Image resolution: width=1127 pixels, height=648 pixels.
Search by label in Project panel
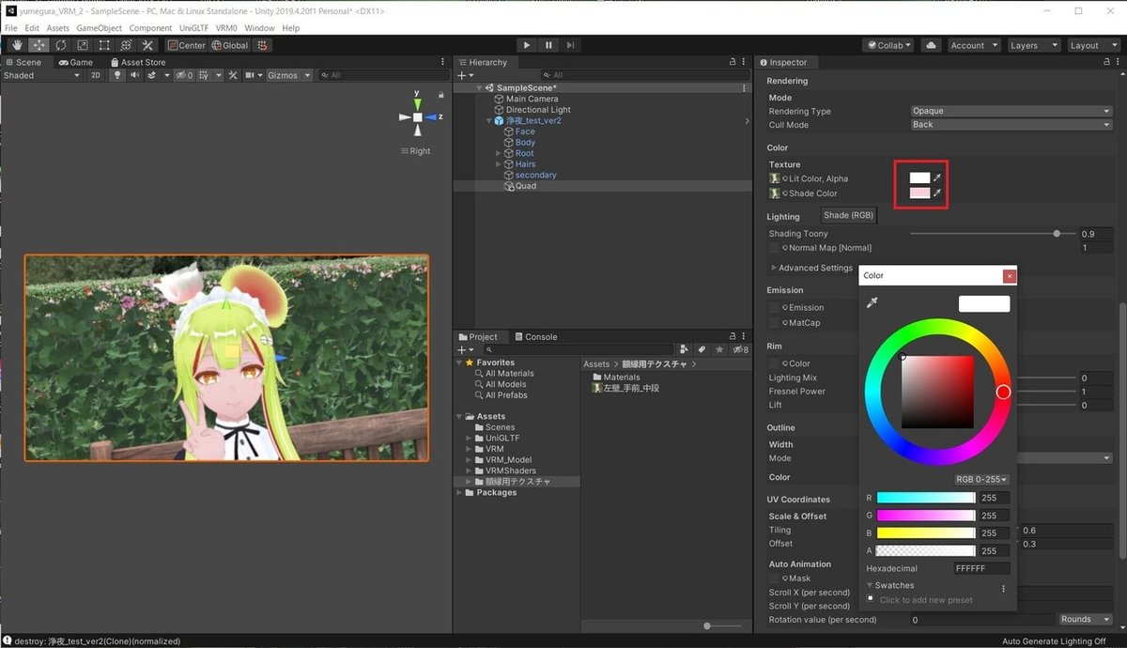point(702,349)
